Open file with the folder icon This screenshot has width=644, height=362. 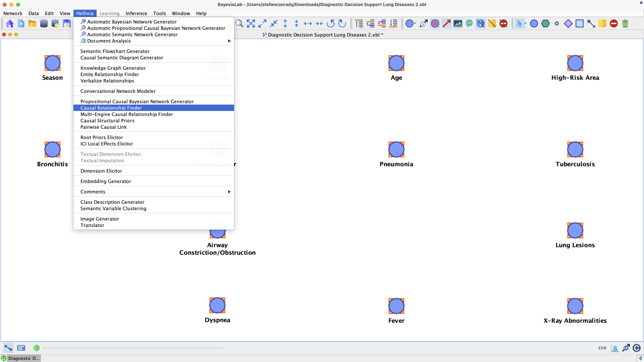[32, 24]
